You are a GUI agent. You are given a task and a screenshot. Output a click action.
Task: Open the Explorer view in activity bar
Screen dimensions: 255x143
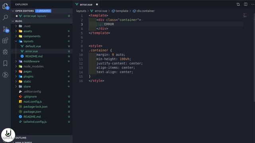[5, 6]
